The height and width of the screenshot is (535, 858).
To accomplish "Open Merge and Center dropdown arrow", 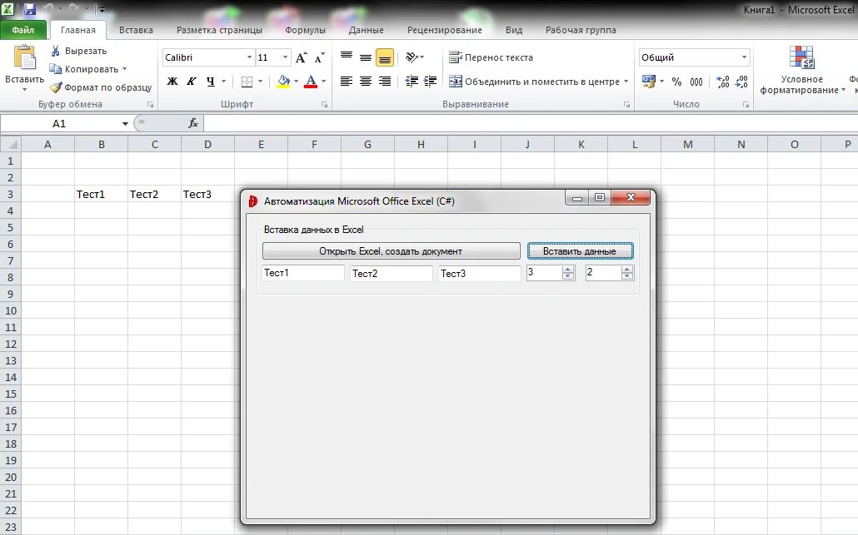I will pos(626,82).
